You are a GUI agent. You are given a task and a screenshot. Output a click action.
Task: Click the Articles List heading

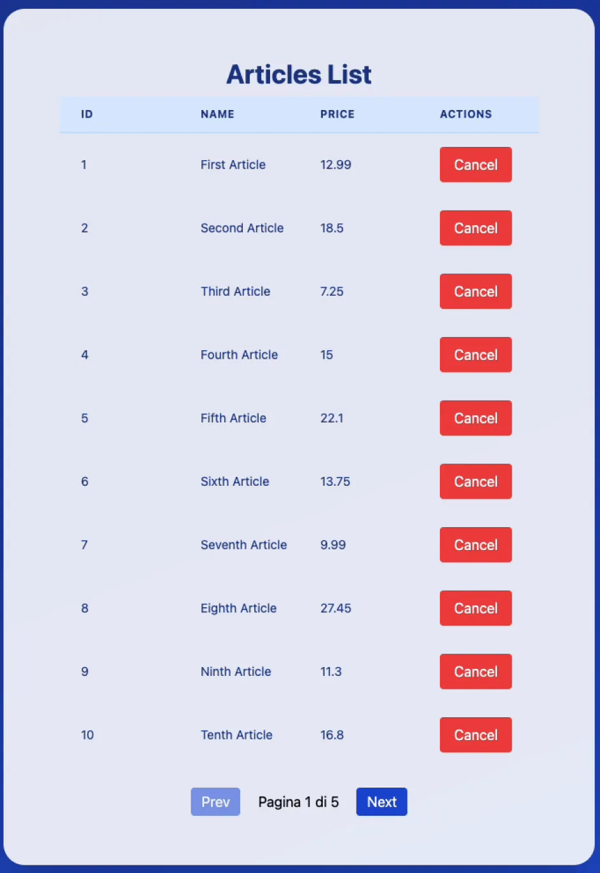click(x=299, y=74)
